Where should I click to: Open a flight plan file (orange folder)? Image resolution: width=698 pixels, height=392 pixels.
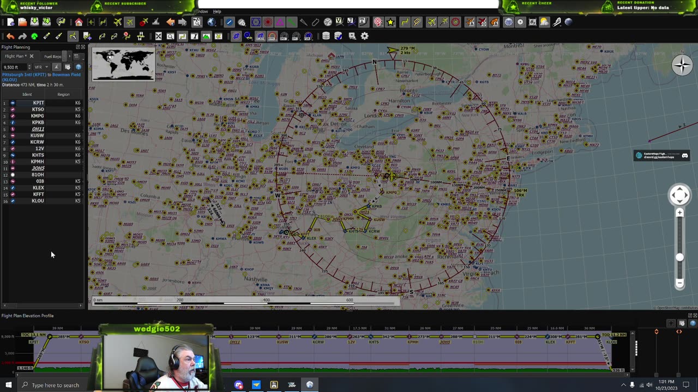pos(22,22)
